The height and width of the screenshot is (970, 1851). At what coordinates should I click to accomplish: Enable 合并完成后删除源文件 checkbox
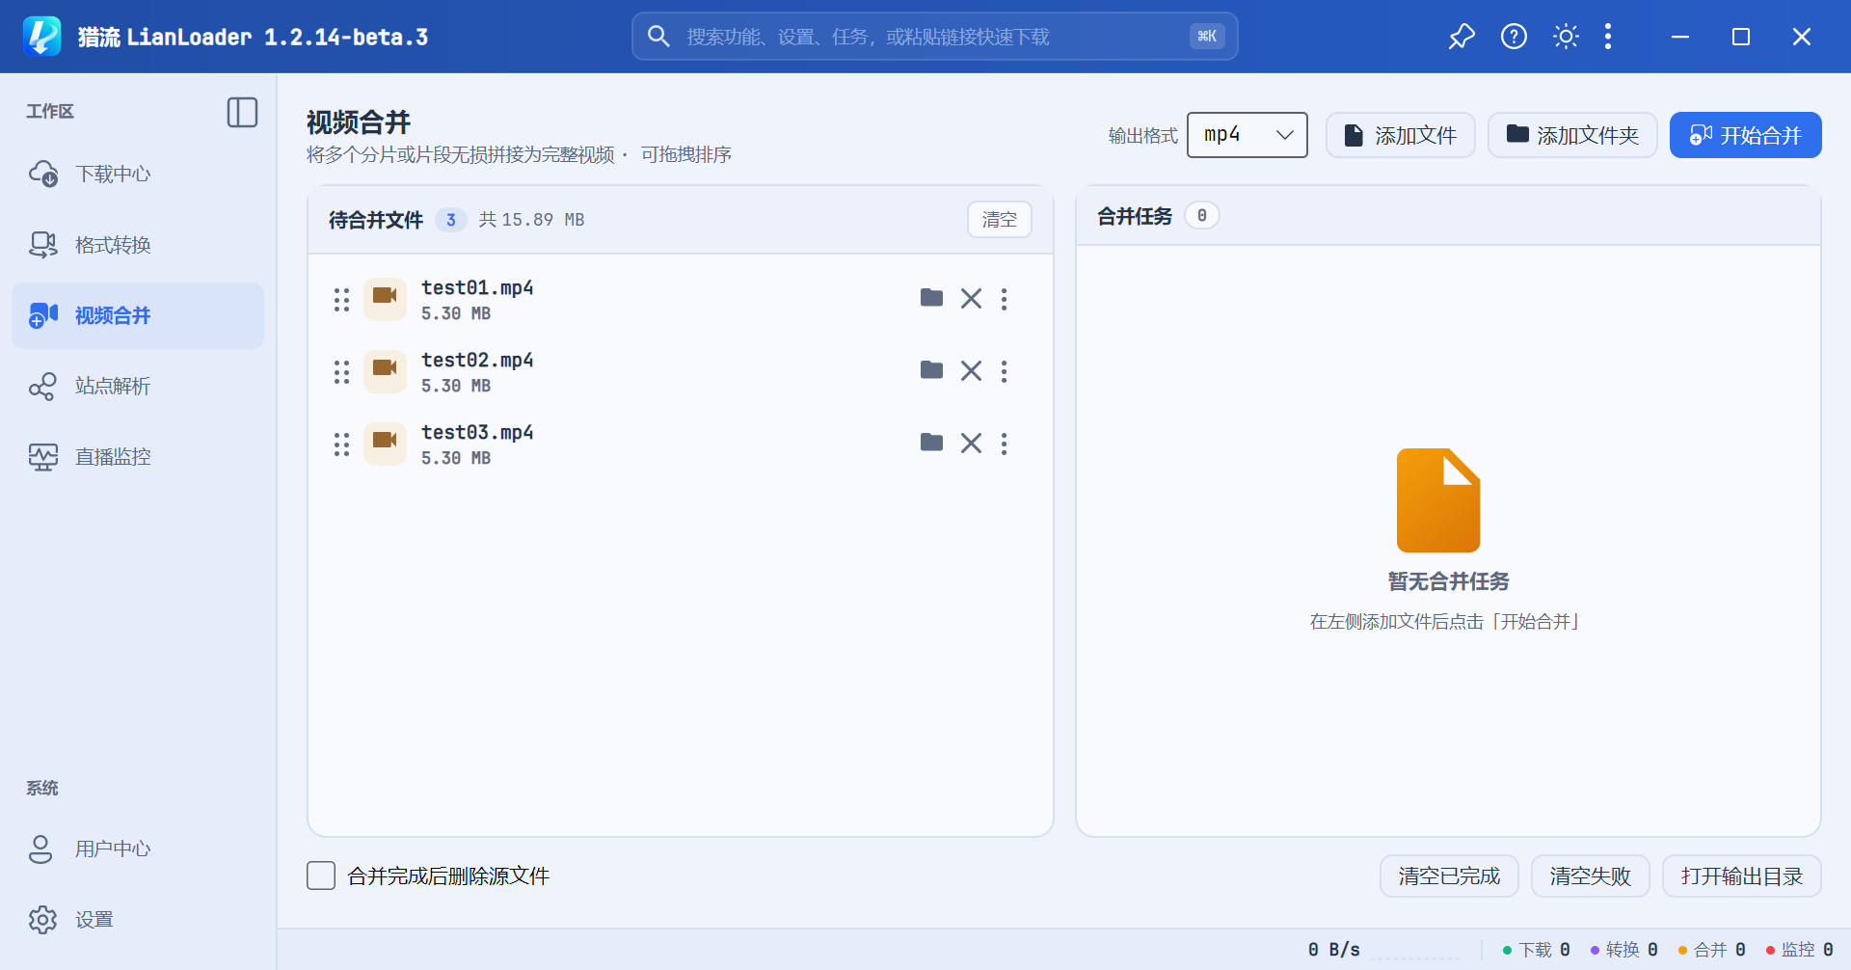321,876
